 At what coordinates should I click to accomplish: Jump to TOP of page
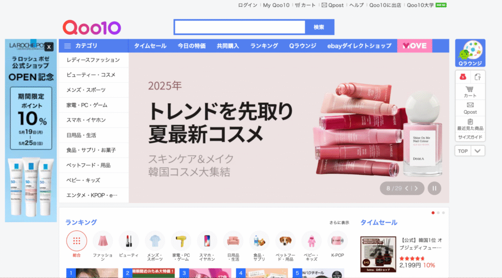click(463, 151)
